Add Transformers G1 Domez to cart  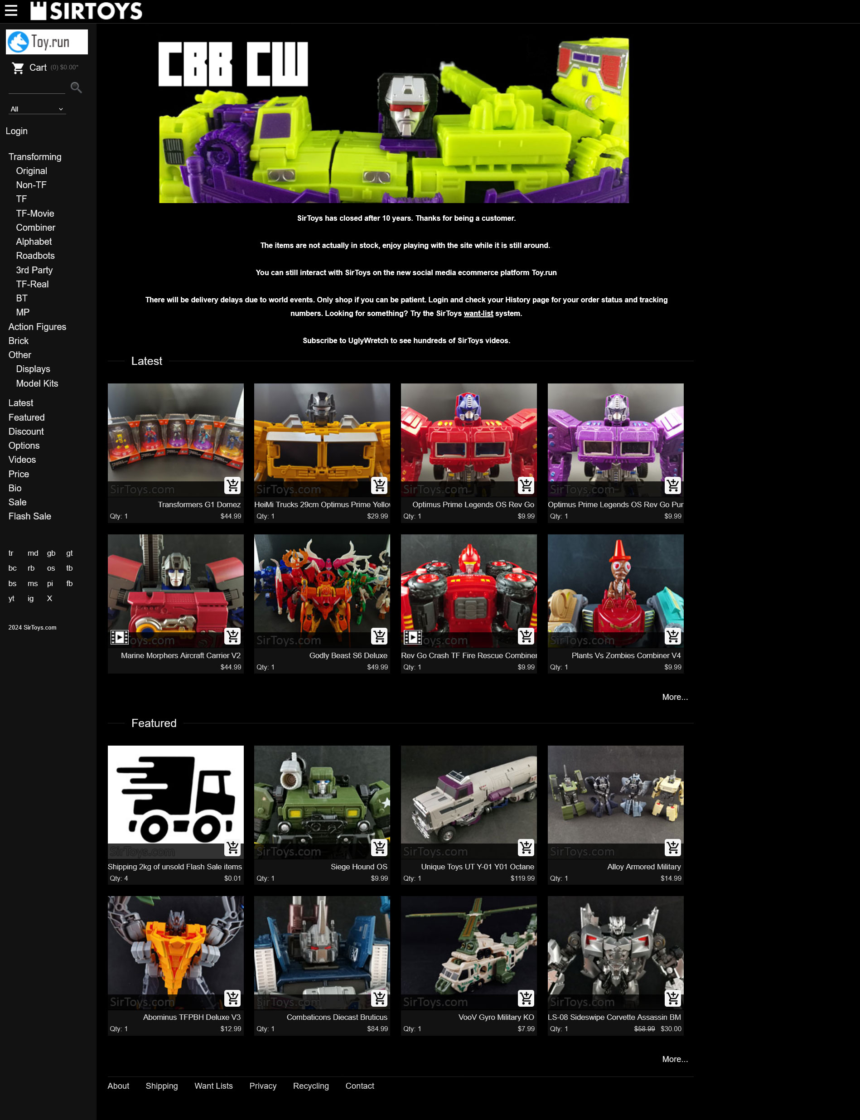coord(232,485)
